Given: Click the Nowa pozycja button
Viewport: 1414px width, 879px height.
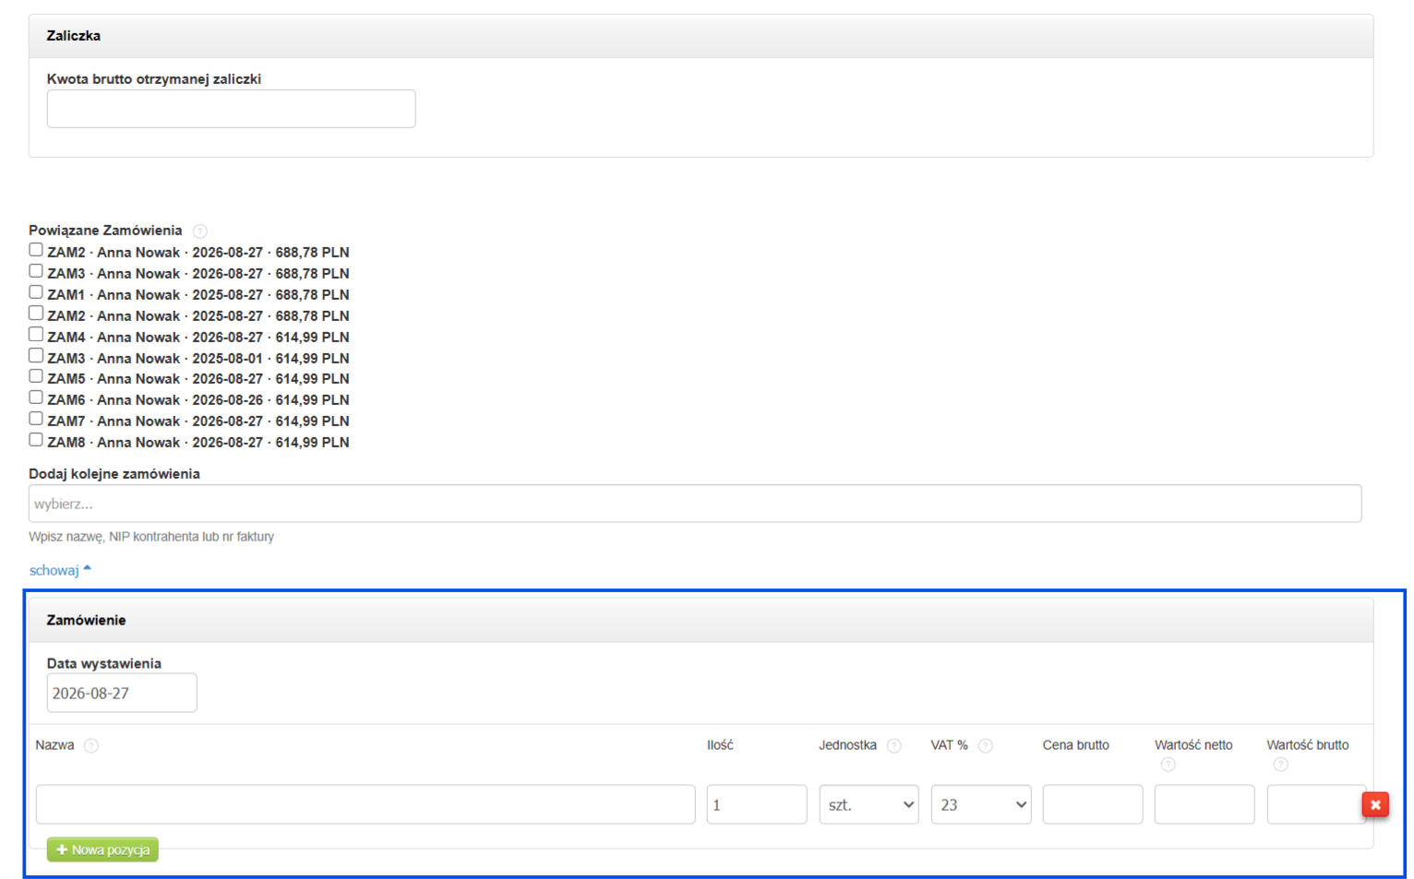Looking at the screenshot, I should pos(102,849).
